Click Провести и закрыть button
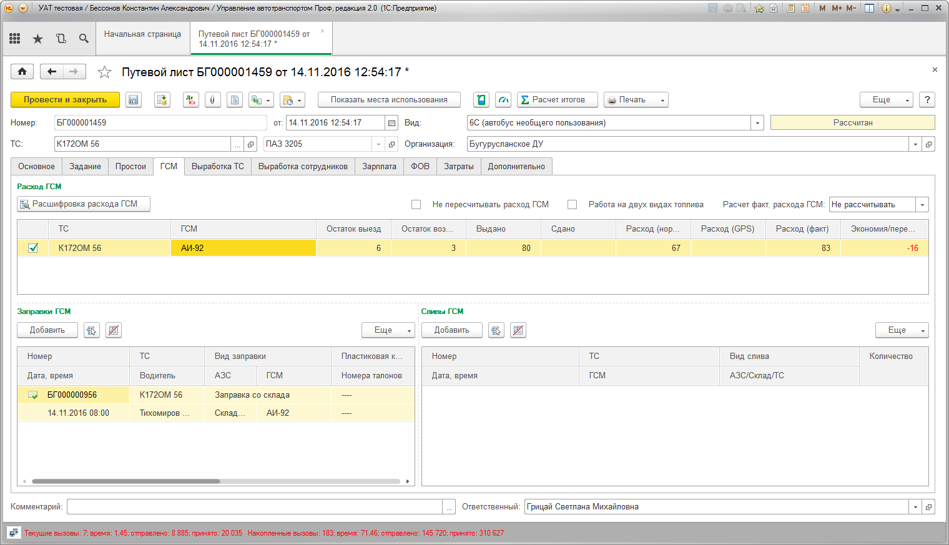The image size is (949, 545). pos(65,100)
